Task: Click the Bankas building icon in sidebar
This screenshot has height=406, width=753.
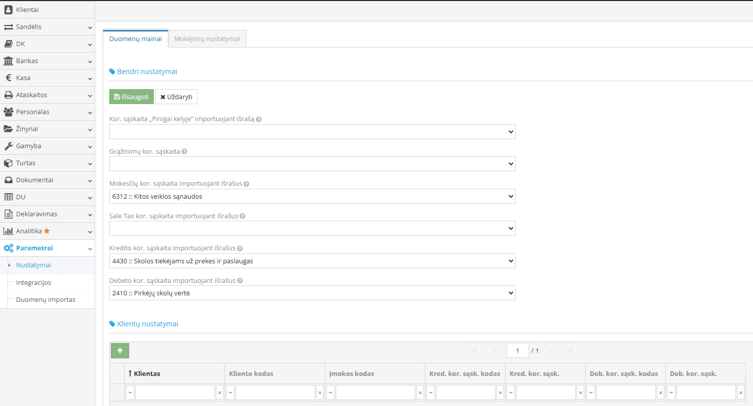Action: click(8, 61)
